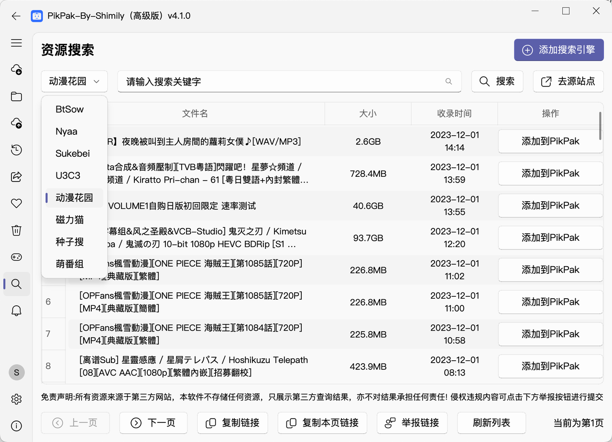Viewport: 612px width, 442px height.
Task: Open favorites via the heart icon
Action: [x=16, y=204]
